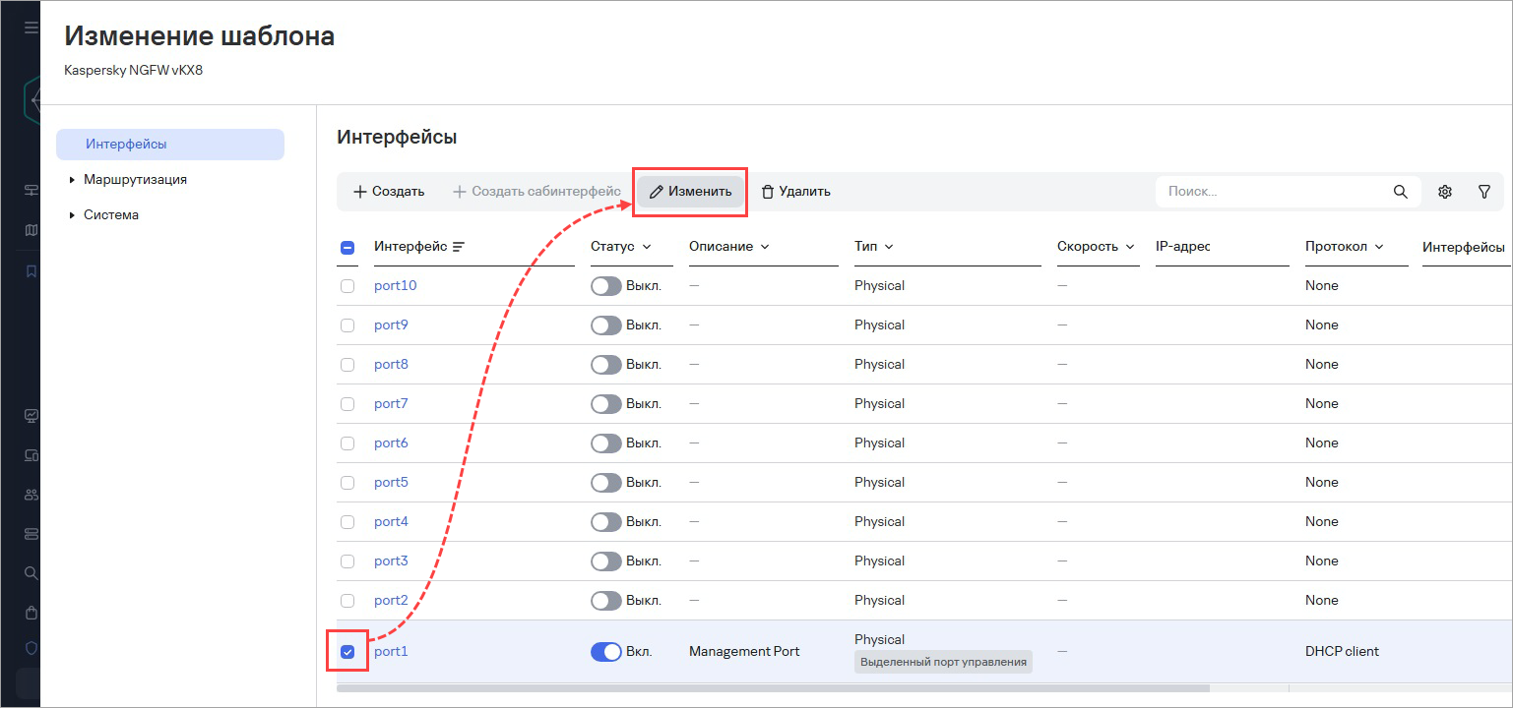Open the Протокол column dropdown
Viewport: 1513px width, 708px height.
tap(1379, 247)
